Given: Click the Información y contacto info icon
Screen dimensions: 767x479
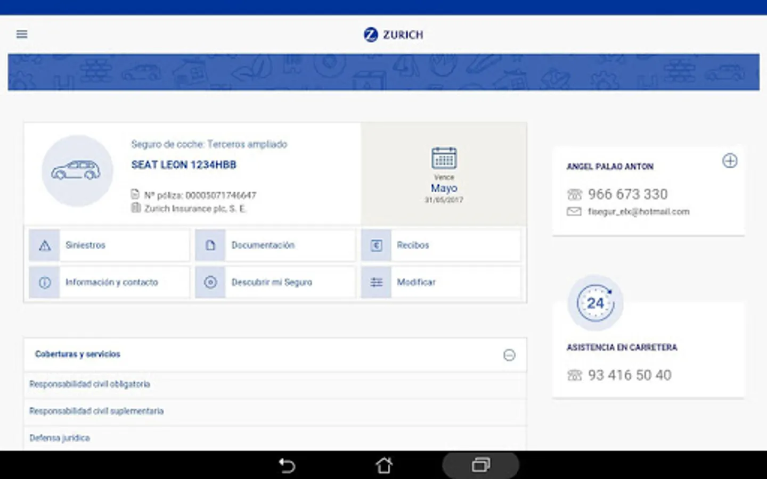Looking at the screenshot, I should [x=45, y=282].
